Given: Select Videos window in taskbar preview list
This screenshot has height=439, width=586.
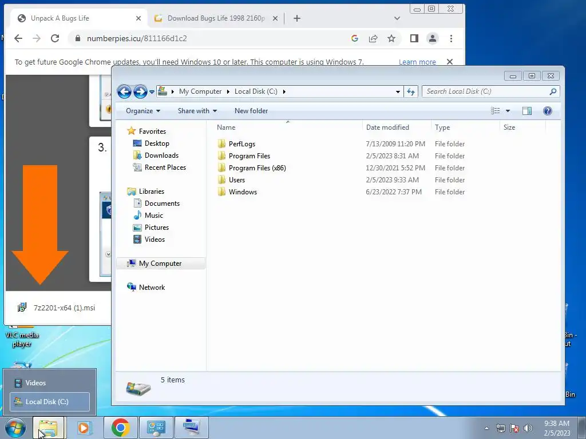Looking at the screenshot, I should click(50, 383).
